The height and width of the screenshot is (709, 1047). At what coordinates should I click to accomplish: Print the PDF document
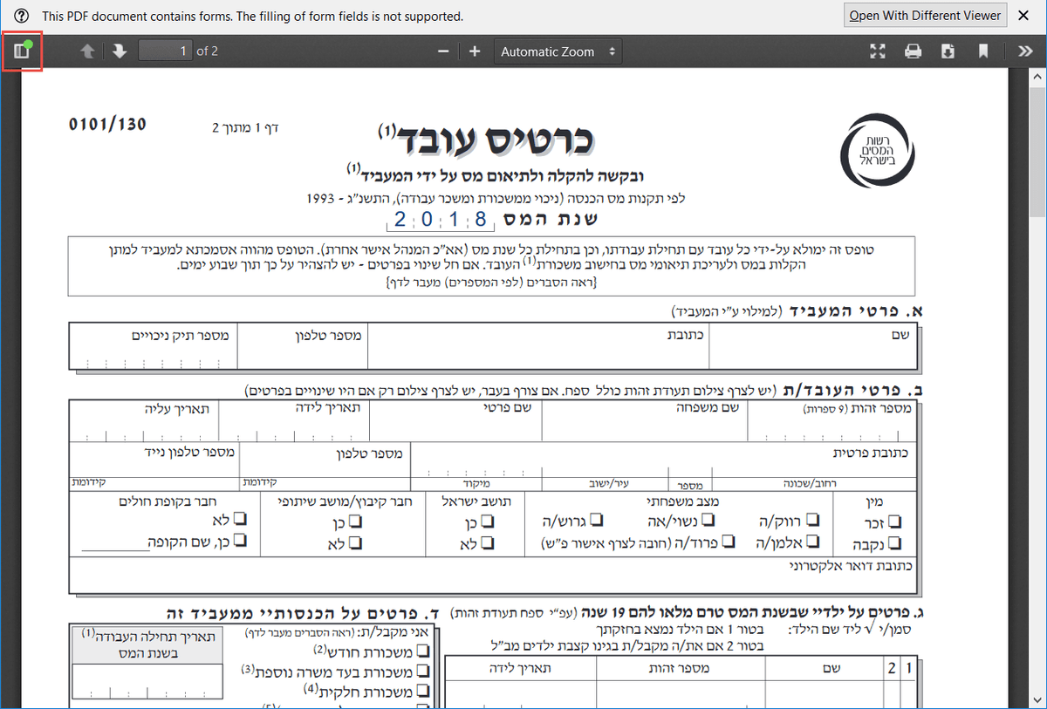coord(913,51)
